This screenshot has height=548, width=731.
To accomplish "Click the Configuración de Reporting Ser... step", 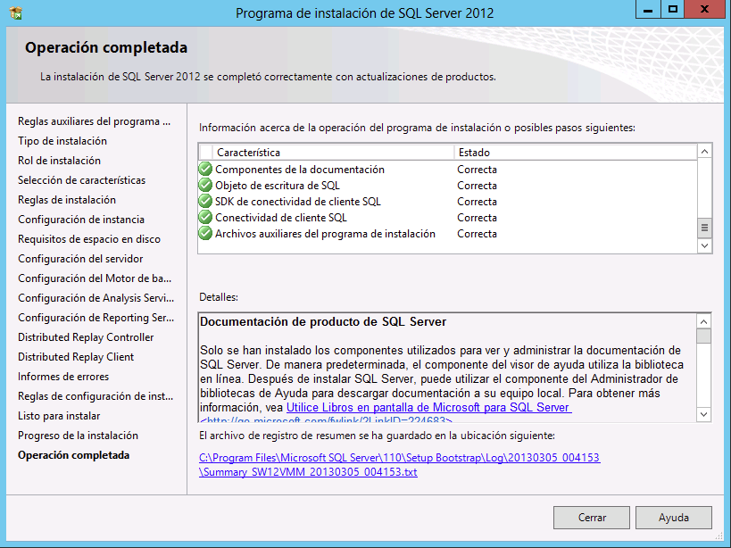I will [96, 318].
